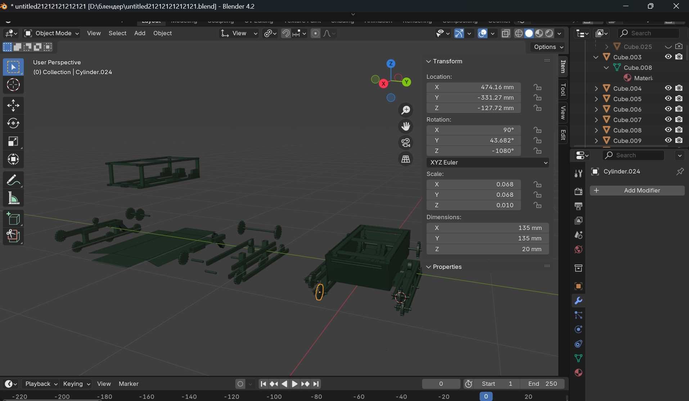689x401 pixels.
Task: Open the Options dropdown
Action: point(548,47)
